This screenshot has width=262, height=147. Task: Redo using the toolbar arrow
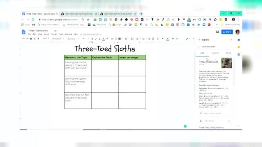(27, 39)
